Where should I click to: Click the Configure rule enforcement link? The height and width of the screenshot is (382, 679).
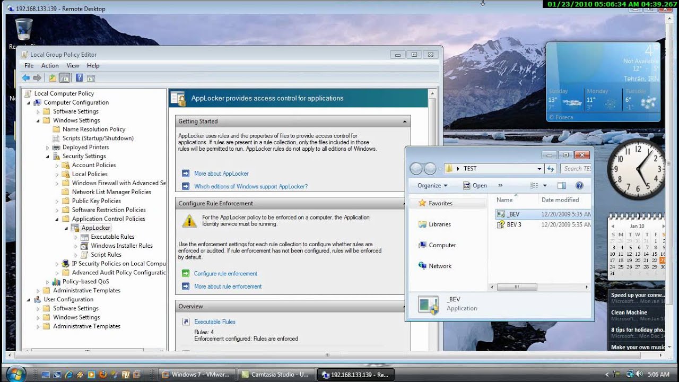point(225,273)
